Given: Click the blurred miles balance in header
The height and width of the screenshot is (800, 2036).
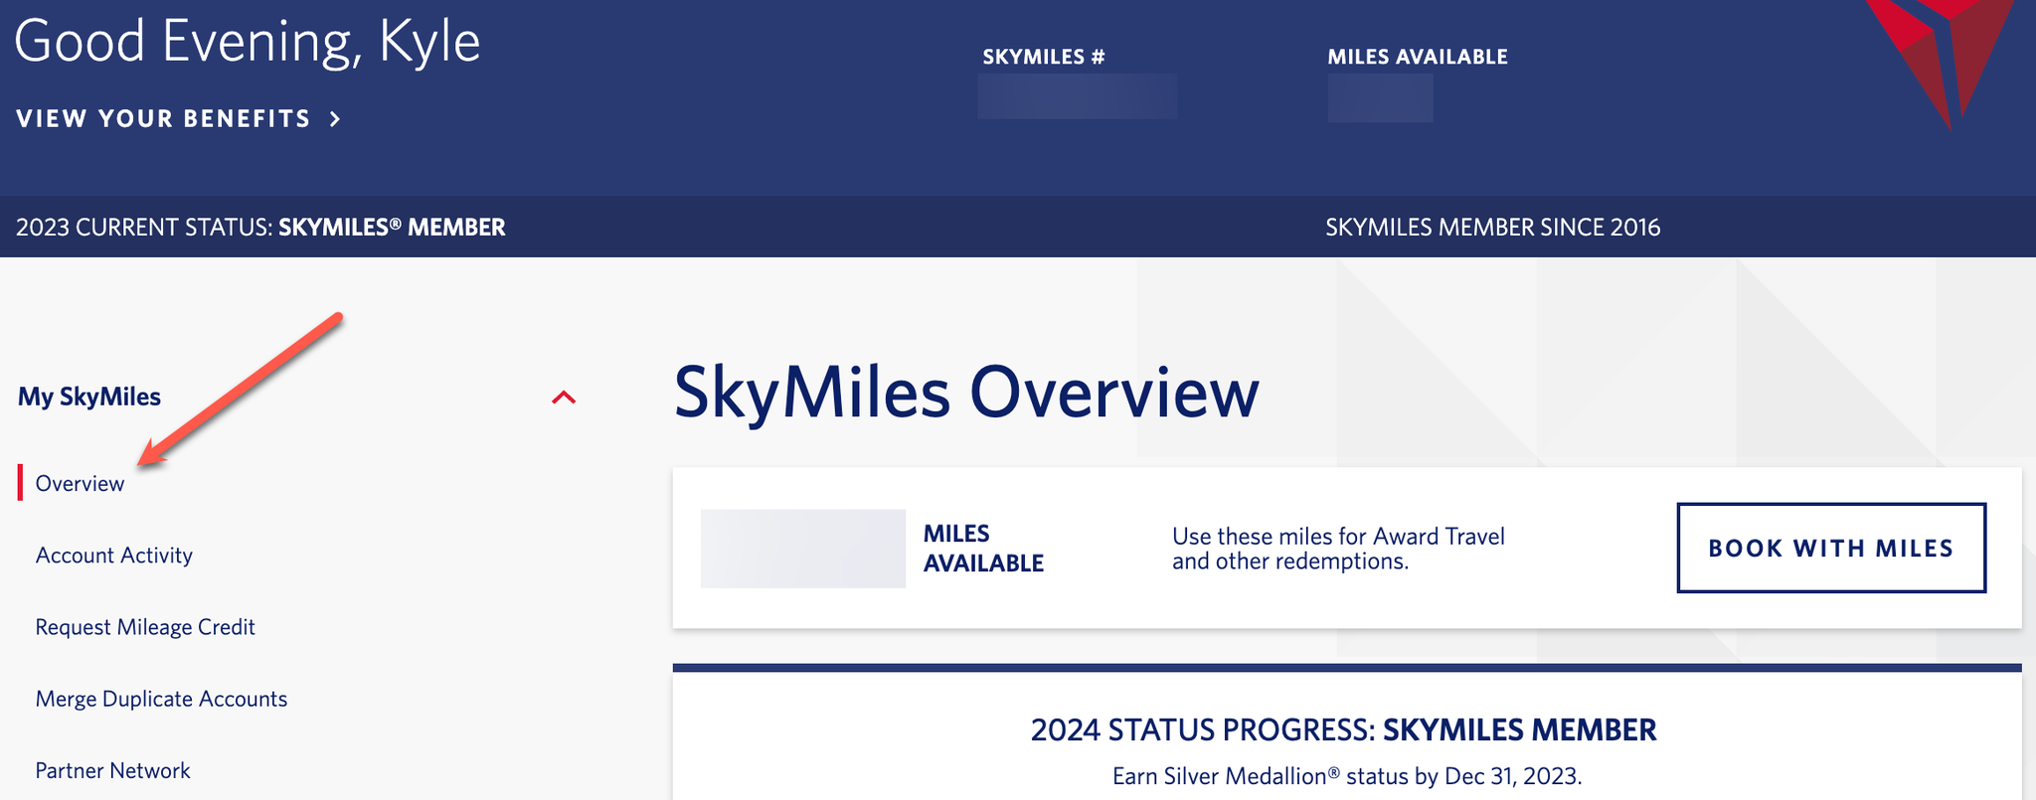Looking at the screenshot, I should (x=1380, y=98).
